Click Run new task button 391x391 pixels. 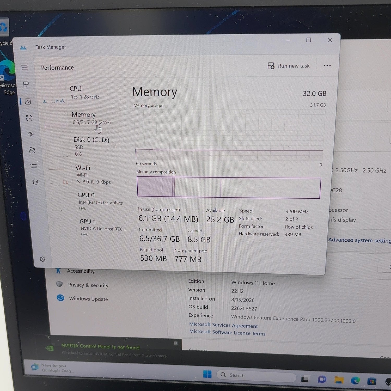pos(289,66)
